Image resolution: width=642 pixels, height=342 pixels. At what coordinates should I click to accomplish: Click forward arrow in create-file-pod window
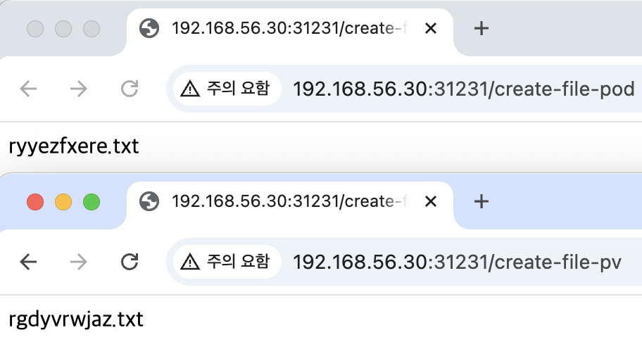click(79, 89)
